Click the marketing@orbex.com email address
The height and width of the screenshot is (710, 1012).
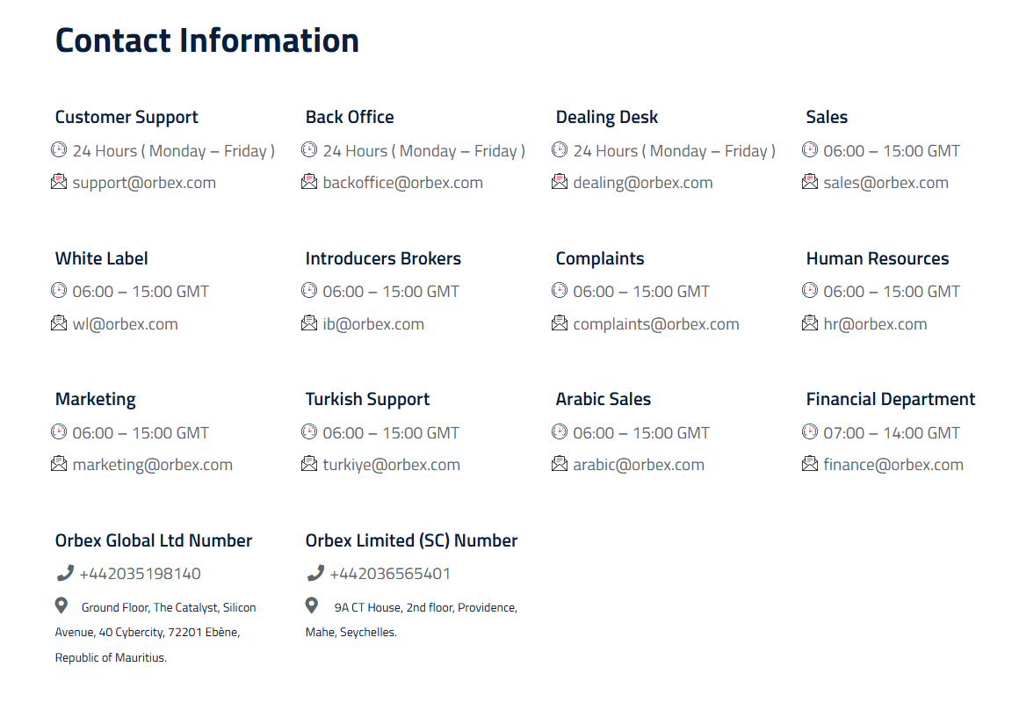tap(152, 465)
